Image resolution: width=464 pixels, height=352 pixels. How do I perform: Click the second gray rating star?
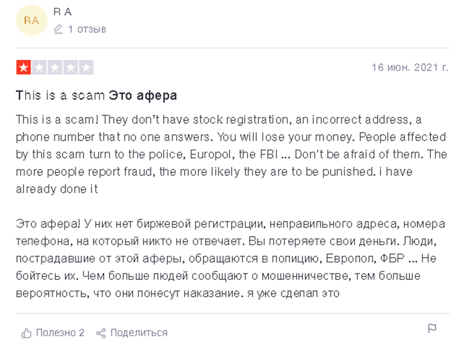[39, 68]
